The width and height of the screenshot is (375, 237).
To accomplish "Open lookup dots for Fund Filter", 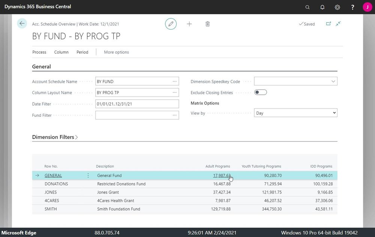I will coord(175,115).
